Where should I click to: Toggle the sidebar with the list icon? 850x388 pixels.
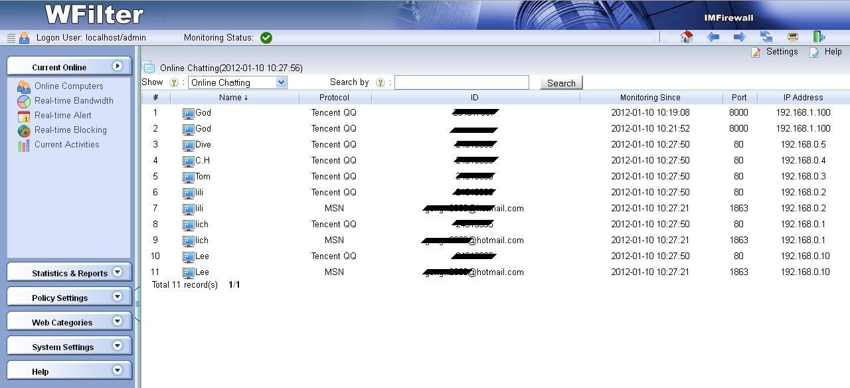pos(11,38)
